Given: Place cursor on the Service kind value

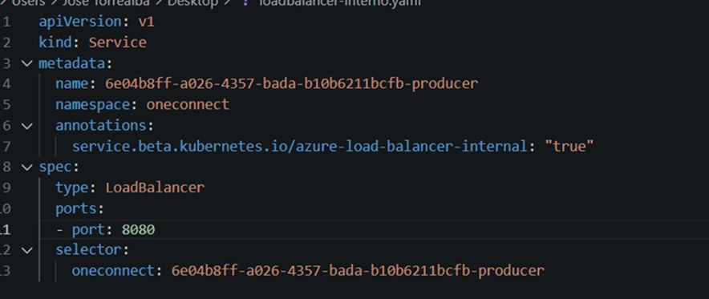Looking at the screenshot, I should [118, 42].
